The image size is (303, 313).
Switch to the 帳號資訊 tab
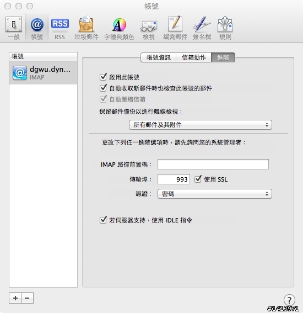click(x=158, y=57)
